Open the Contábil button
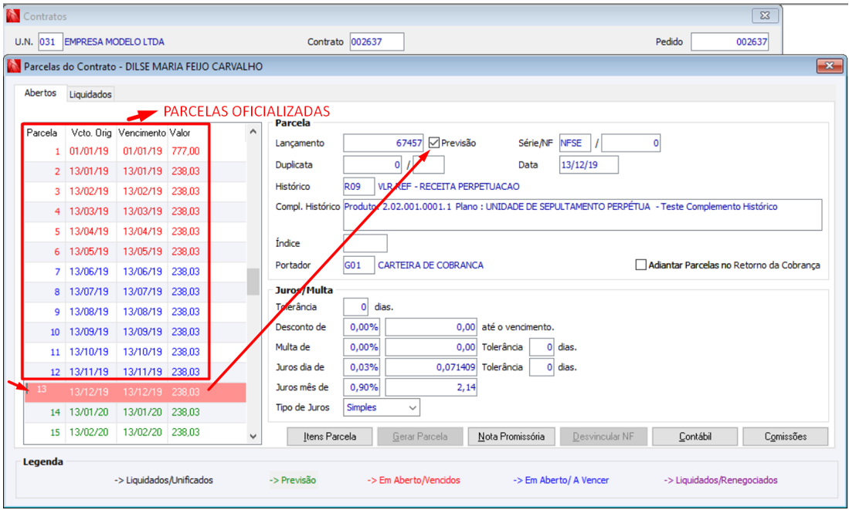849x510 pixels. tap(695, 437)
